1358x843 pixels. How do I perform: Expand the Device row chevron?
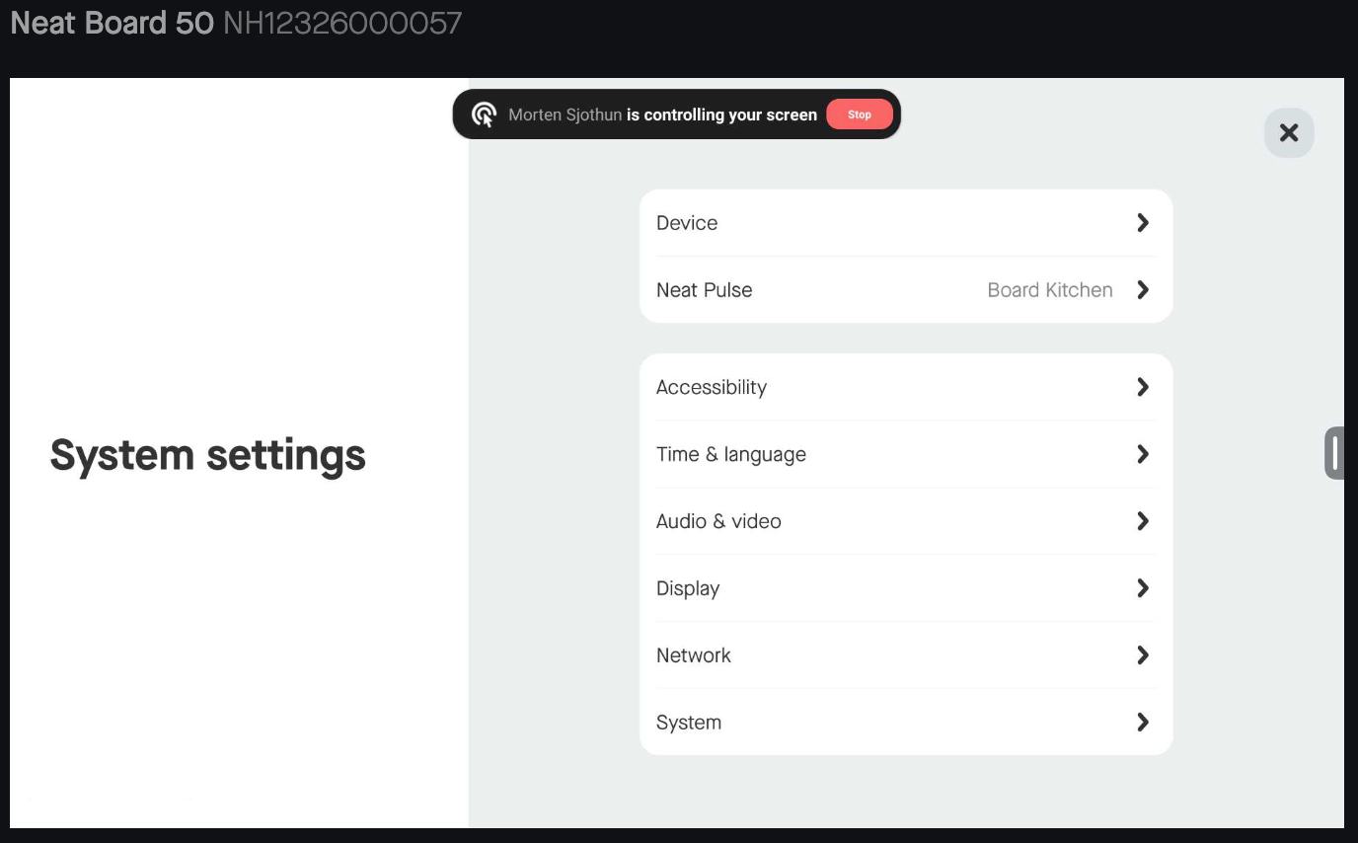click(1143, 223)
